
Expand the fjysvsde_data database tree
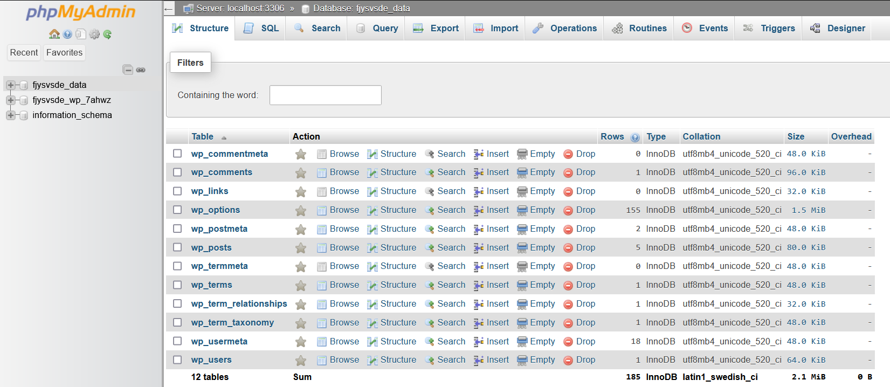[10, 85]
